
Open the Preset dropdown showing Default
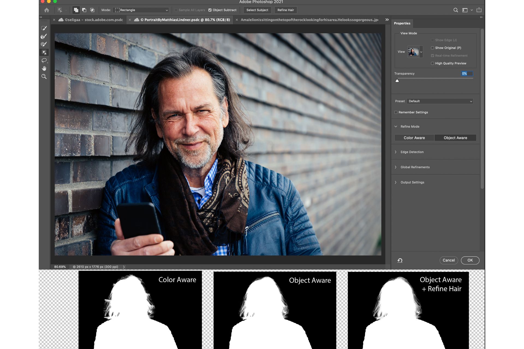coord(440,101)
